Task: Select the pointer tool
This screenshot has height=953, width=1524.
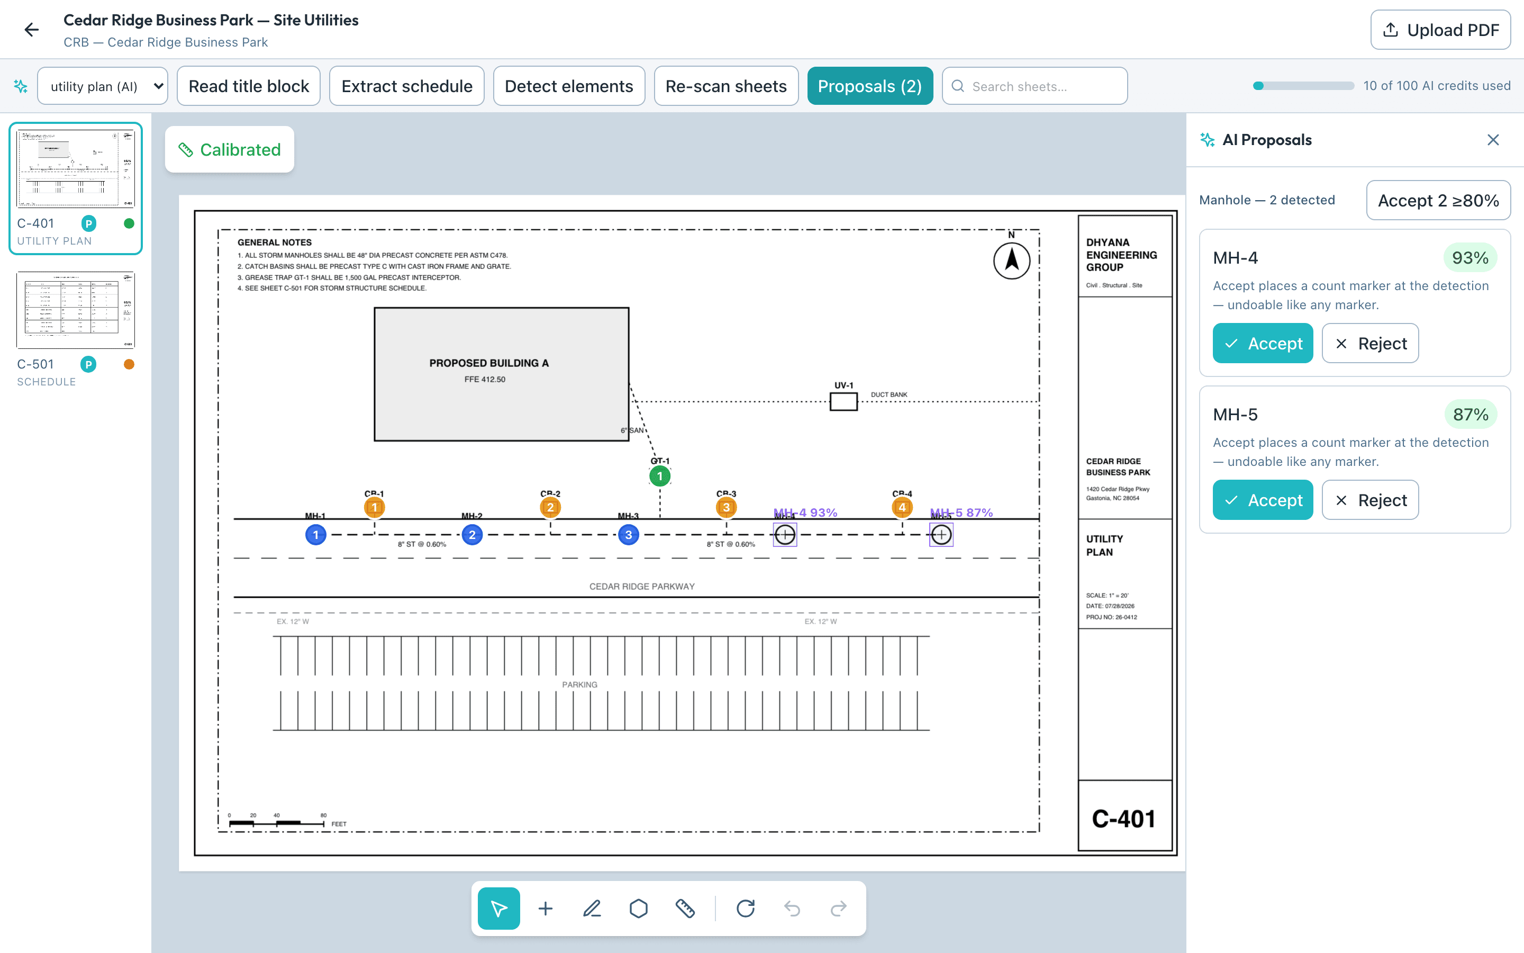Action: pyautogui.click(x=499, y=909)
